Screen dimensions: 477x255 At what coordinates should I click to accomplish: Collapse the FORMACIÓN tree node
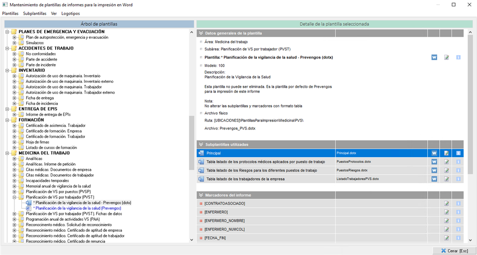7,120
